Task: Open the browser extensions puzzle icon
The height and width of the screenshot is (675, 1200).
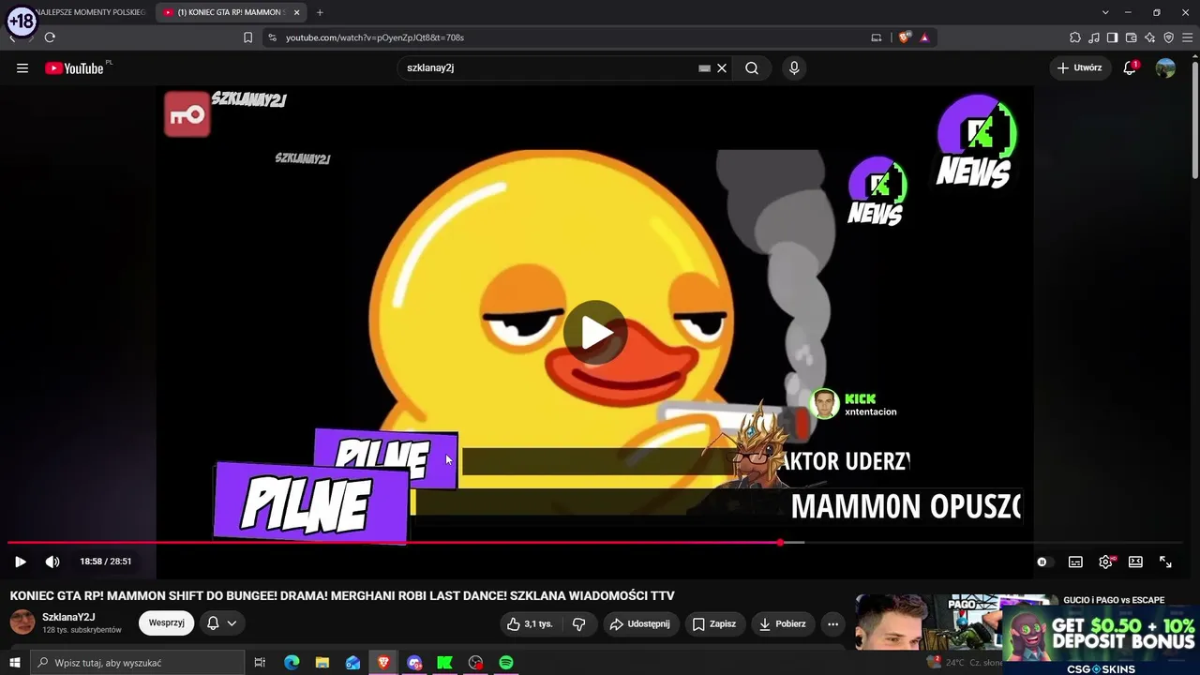Action: 1075,37
